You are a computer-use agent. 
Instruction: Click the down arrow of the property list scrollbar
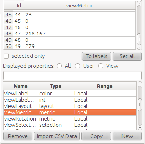pos(140,128)
